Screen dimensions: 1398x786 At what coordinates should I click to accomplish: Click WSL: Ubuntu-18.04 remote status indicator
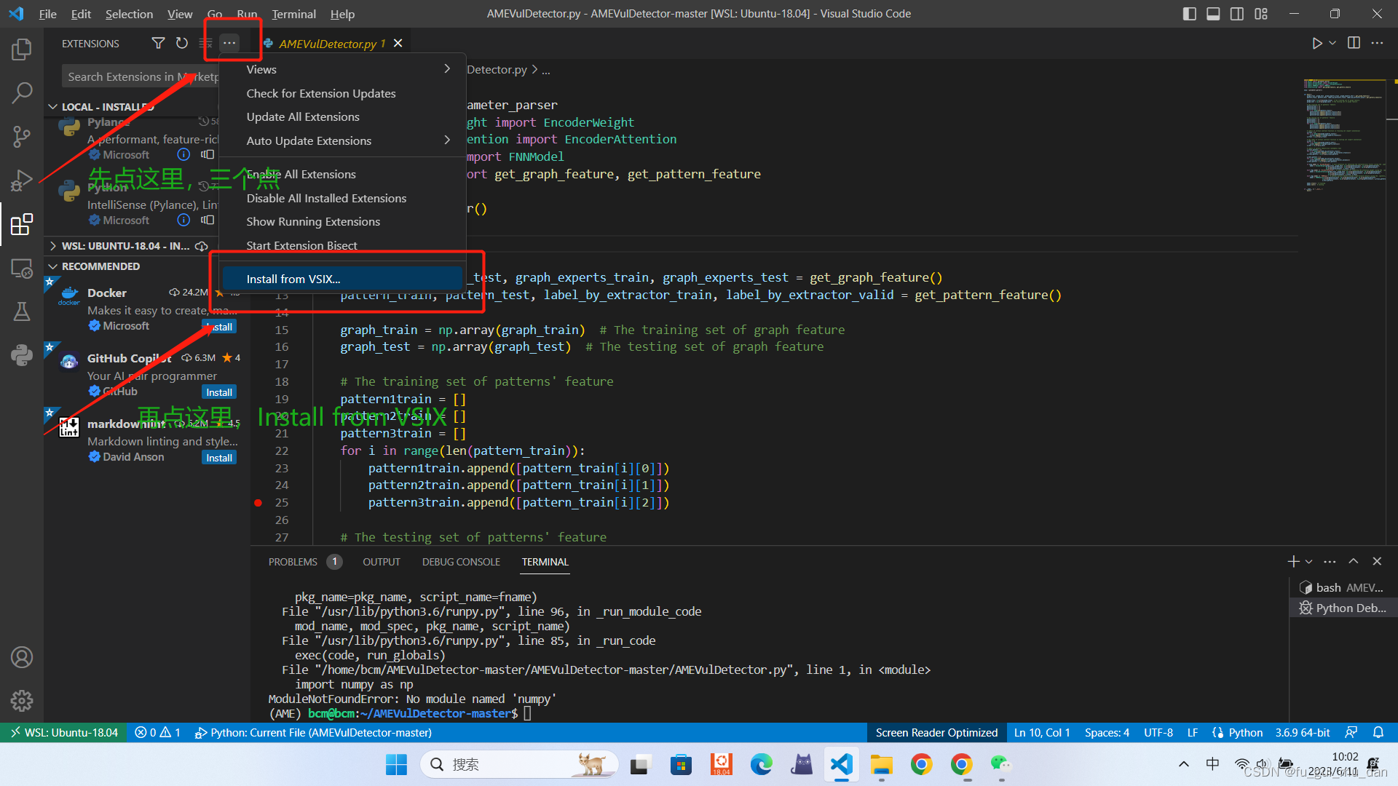[64, 732]
